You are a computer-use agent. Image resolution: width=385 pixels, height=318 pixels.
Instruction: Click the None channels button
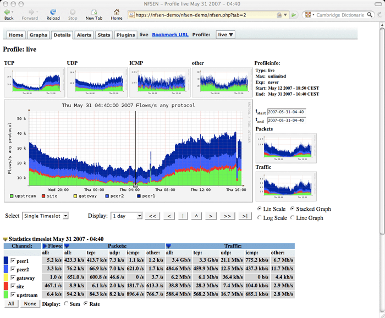tap(30, 304)
